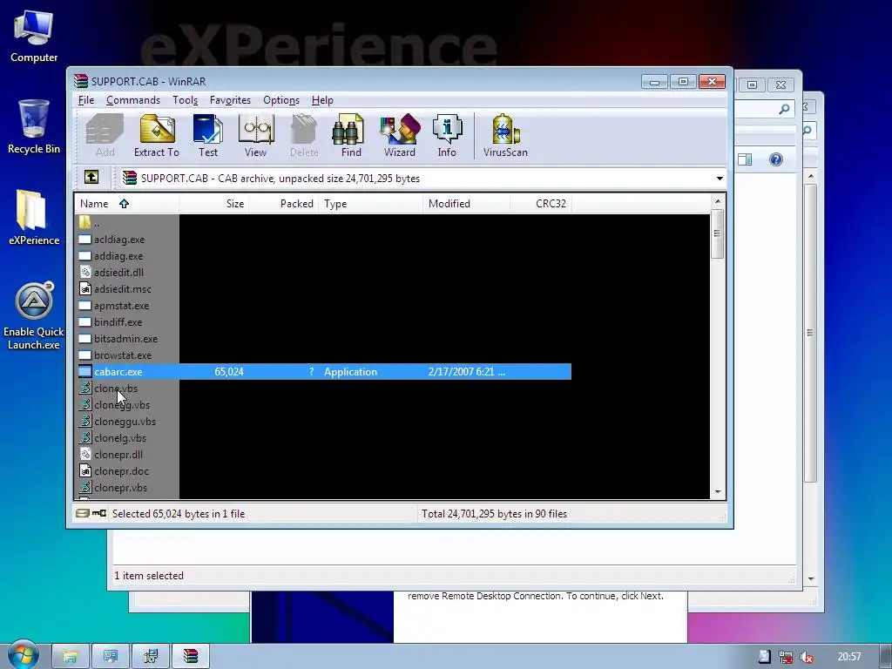The width and height of the screenshot is (892, 669).
Task: Go up one level with the arrow
Action: pyautogui.click(x=91, y=178)
